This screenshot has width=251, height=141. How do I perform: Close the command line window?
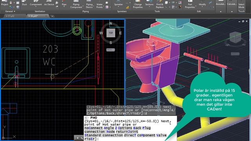[78, 138]
